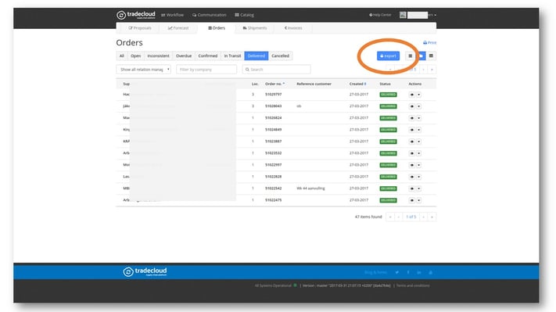Open the Blog & News footer link

pos(375,272)
